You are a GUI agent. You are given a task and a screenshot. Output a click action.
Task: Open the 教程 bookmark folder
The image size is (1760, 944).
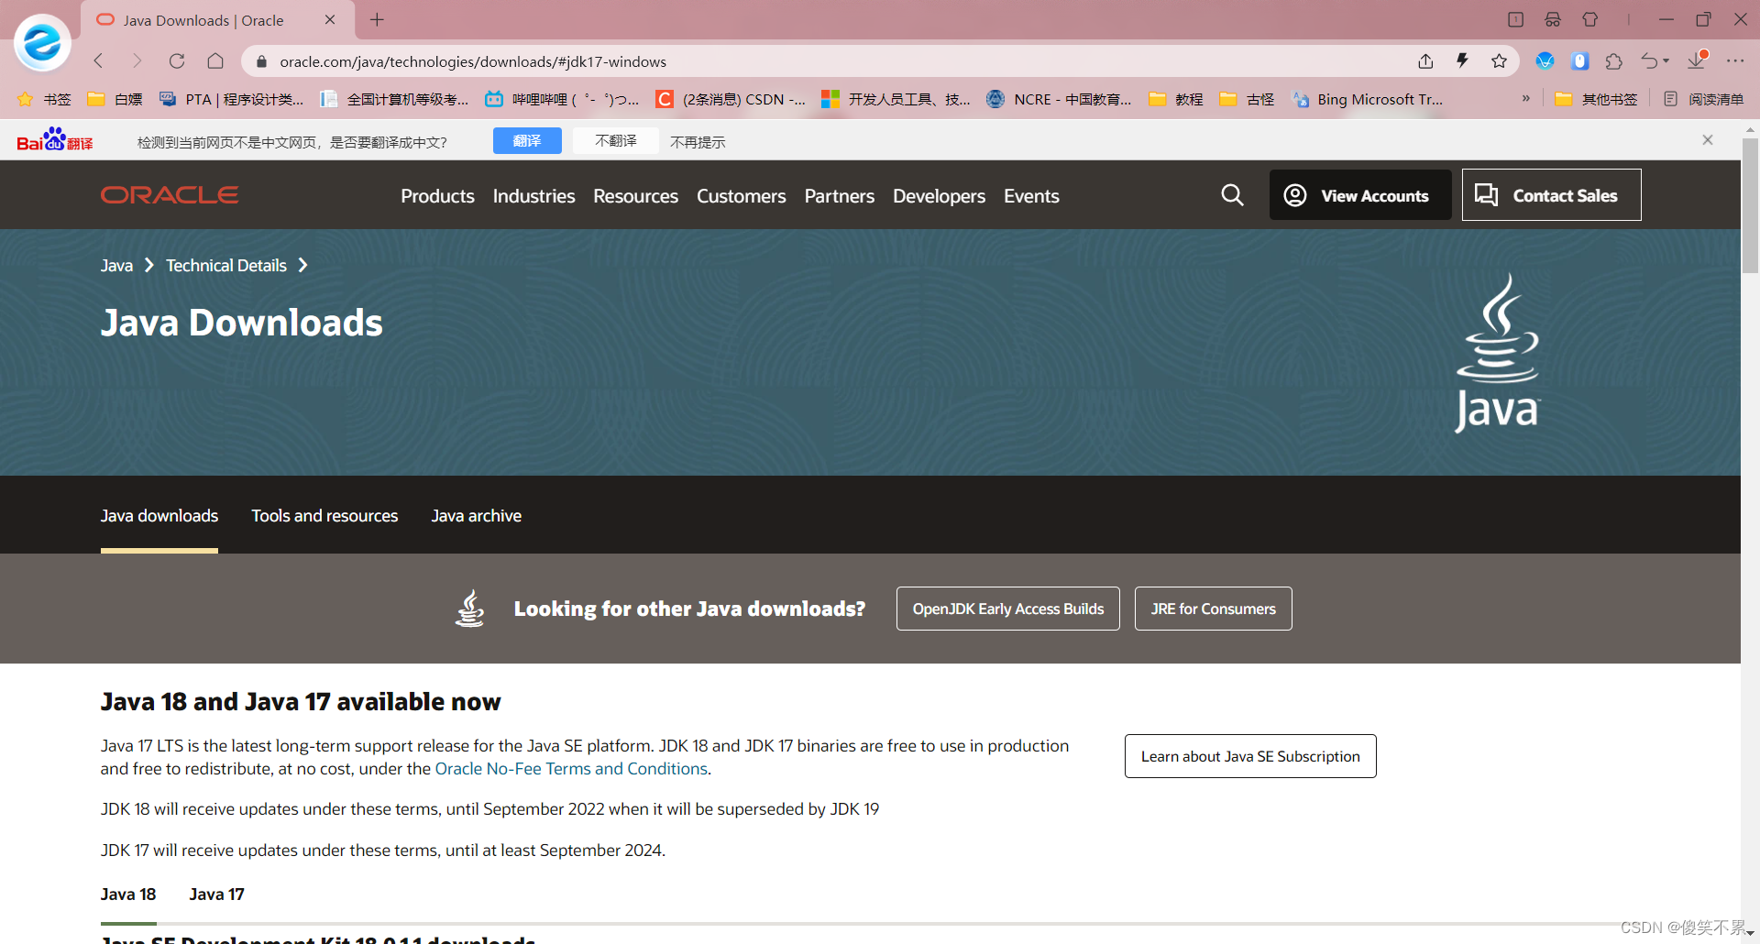(1176, 99)
